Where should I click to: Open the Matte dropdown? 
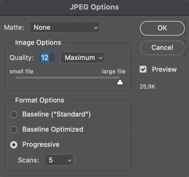point(65,27)
